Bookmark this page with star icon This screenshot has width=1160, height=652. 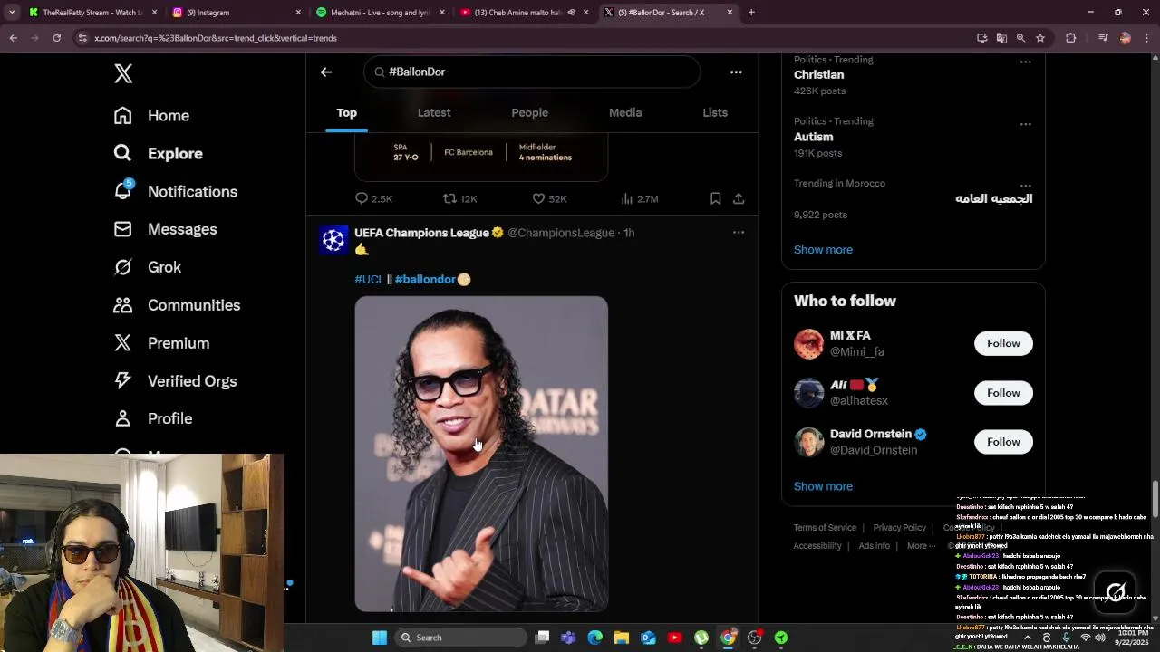(x=1040, y=38)
